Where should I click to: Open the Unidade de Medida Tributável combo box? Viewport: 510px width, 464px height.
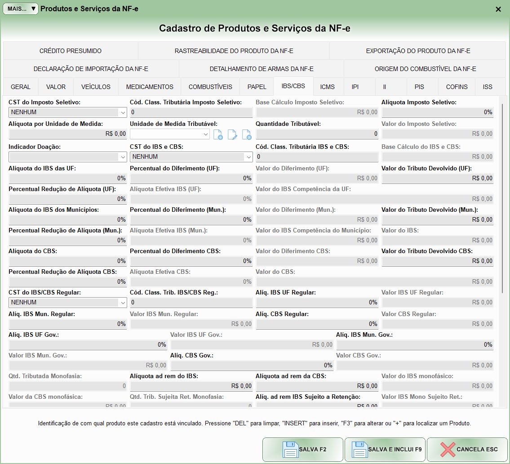[x=206, y=134]
